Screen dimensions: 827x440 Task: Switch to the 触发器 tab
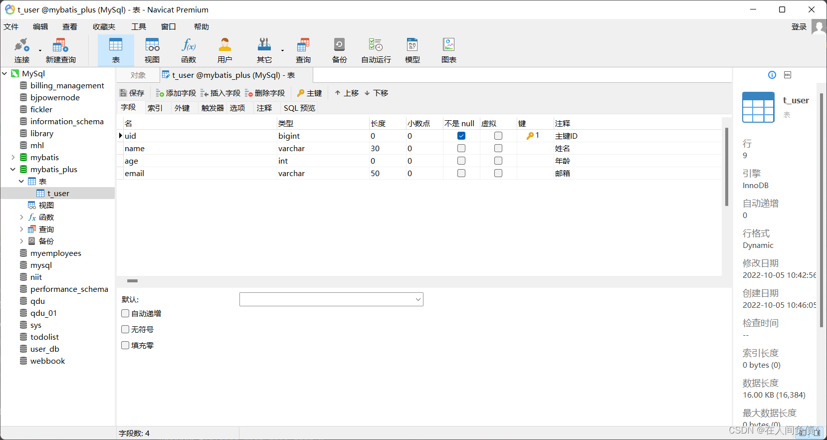(212, 108)
